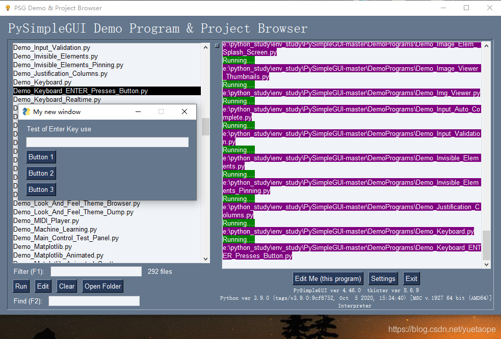Select Demo_MIDI_Player.py in file list

point(107,221)
